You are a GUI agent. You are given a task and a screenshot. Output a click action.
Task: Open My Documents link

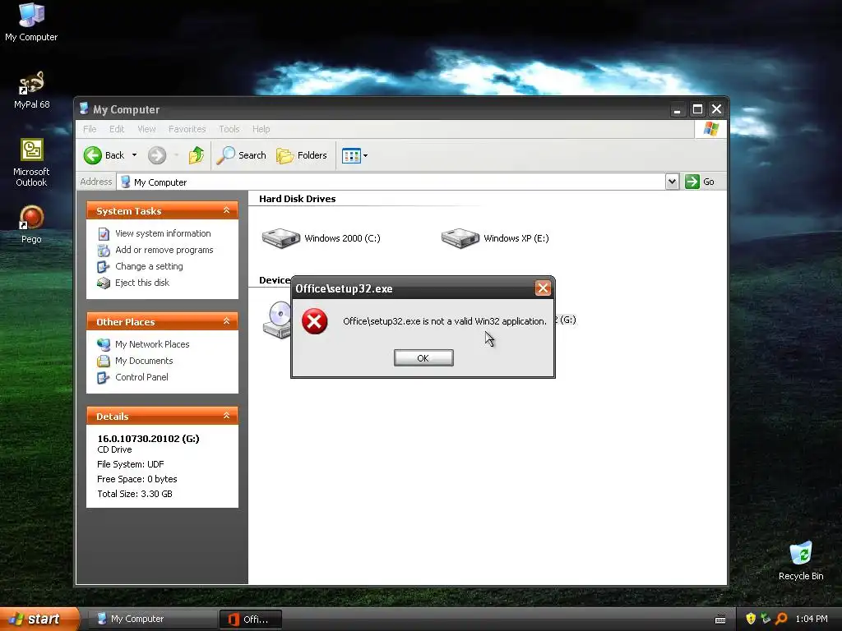(144, 361)
